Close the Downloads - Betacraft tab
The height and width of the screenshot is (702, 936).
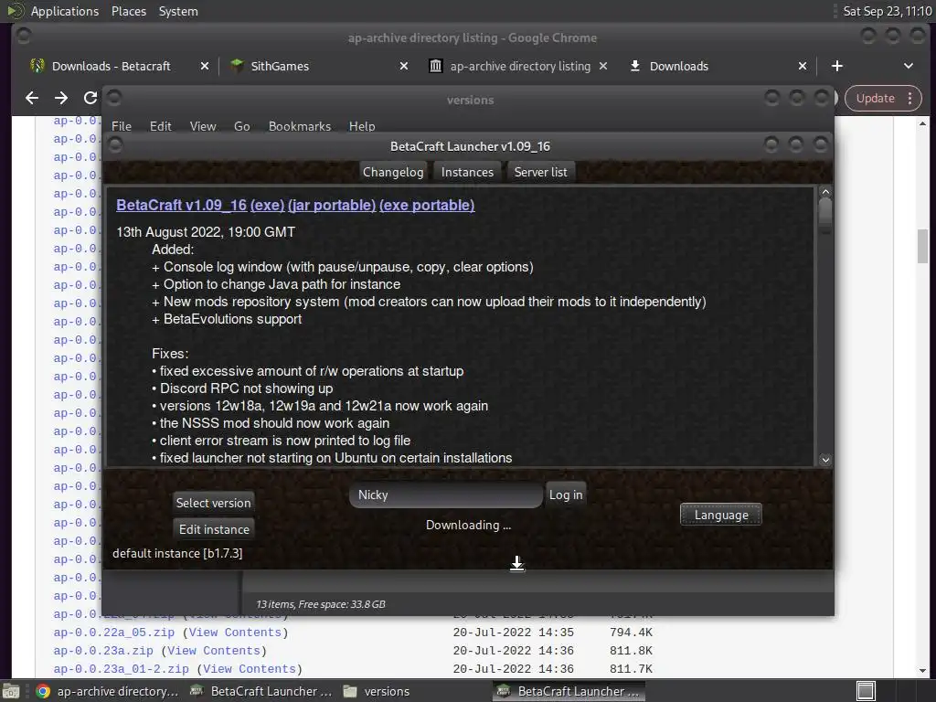click(x=205, y=66)
